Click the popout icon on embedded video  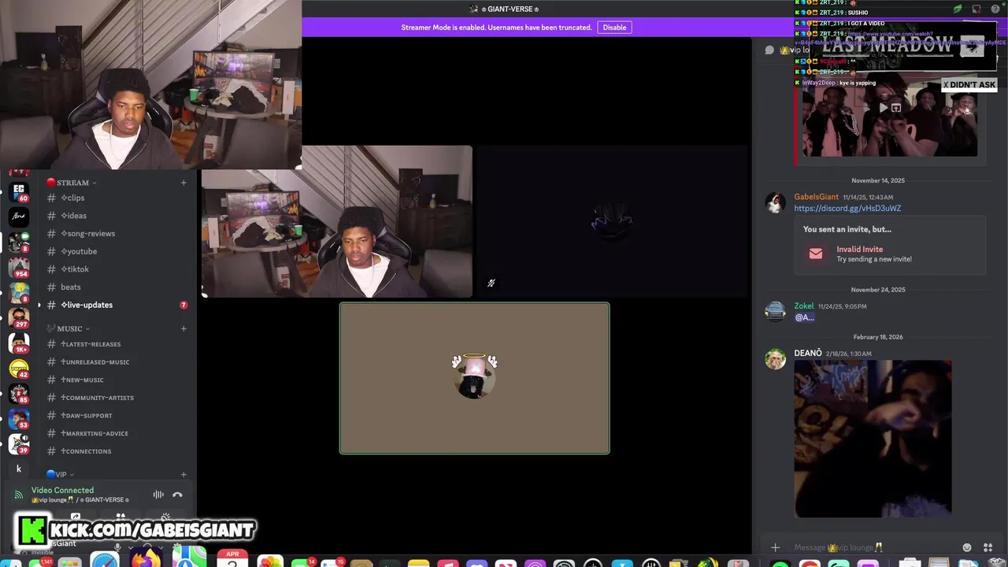(x=896, y=107)
